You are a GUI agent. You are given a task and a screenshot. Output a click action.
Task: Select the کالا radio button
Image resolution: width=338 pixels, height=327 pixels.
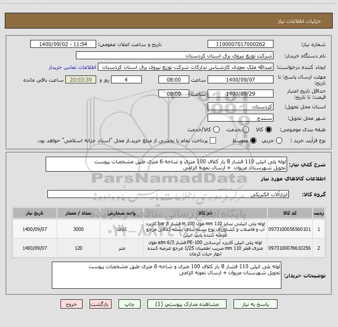point(269,129)
